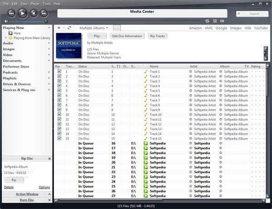272x209 pixels.
Task: Close the Rip Disc panel
Action: (x=49, y=159)
